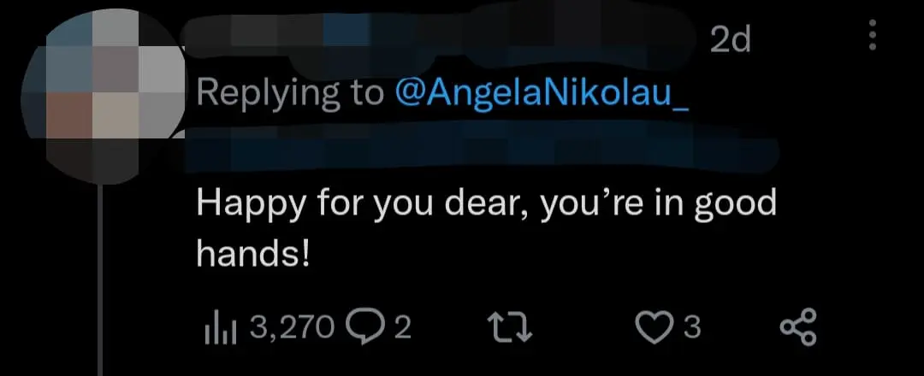Select the "Happy for you dear" text line
The image size is (924, 376).
486,205
